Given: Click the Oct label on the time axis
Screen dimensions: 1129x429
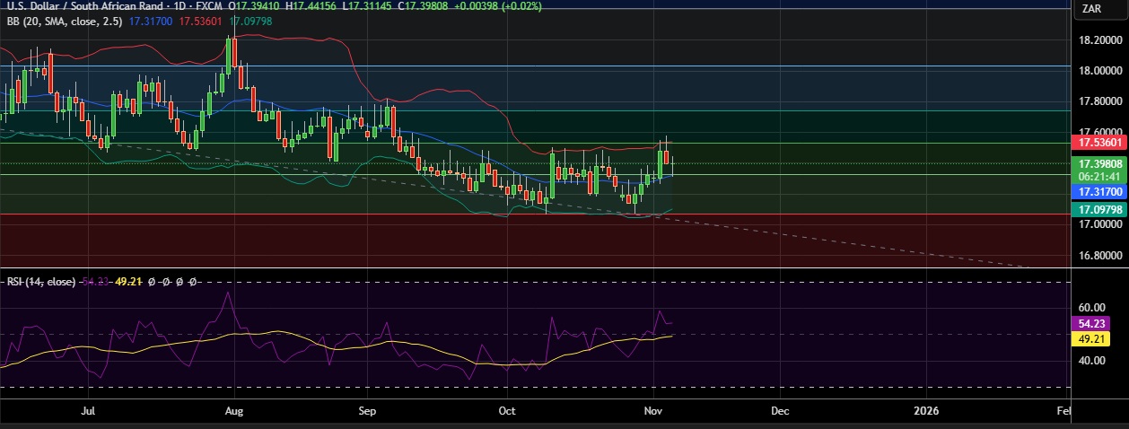Looking at the screenshot, I should click(x=507, y=410).
